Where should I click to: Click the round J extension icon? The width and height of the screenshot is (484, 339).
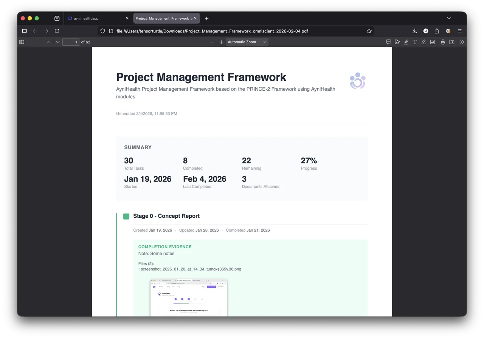426,31
